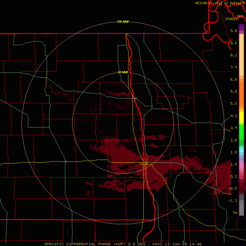Click the DKD product label
The image size is (246, 246).
click(240, 16)
